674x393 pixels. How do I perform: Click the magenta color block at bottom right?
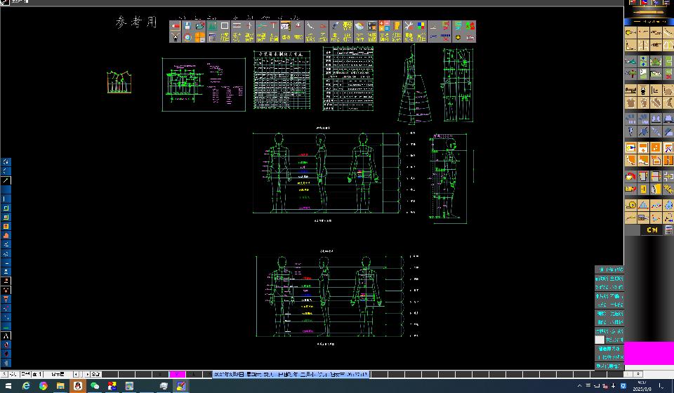click(x=649, y=353)
